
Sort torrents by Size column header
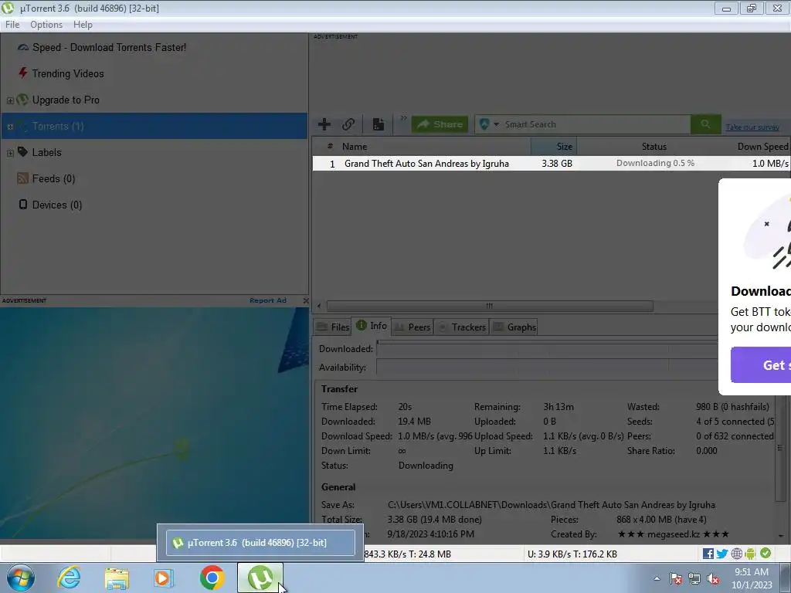[x=554, y=146]
